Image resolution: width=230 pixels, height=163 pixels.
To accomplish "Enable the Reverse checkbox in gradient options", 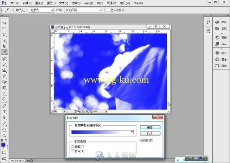I will pos(73,151).
